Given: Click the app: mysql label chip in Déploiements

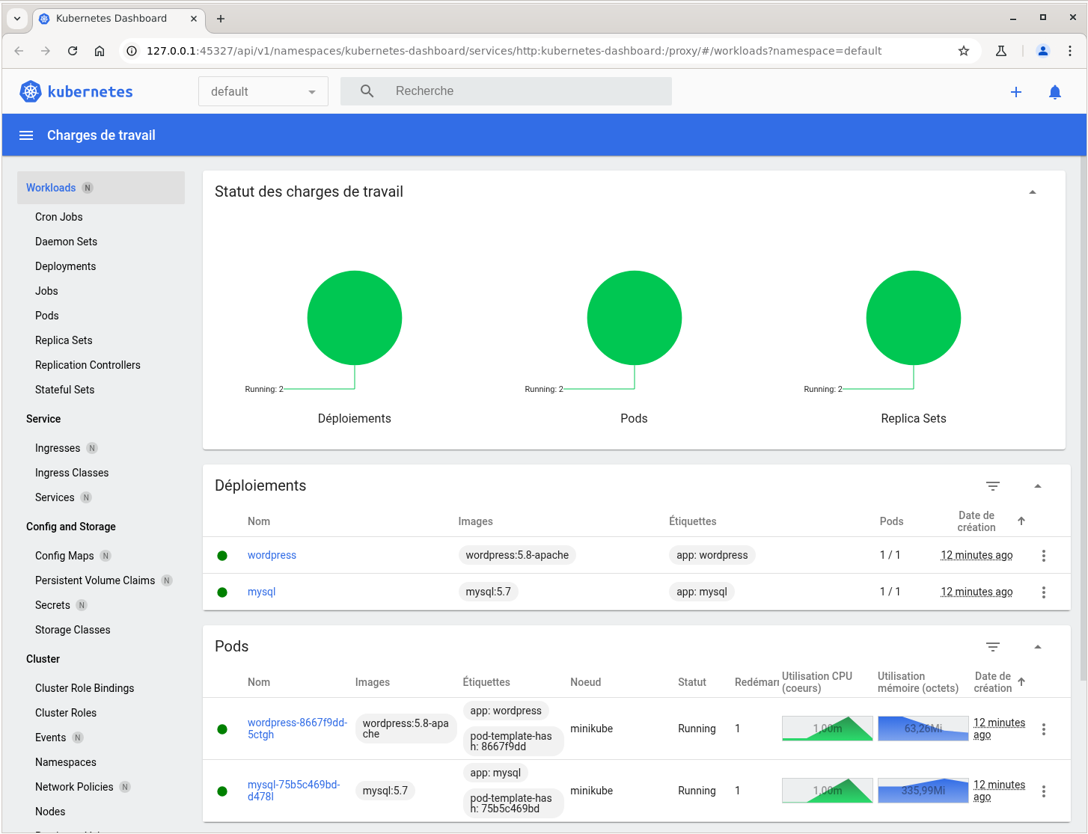Looking at the screenshot, I should (x=702, y=592).
